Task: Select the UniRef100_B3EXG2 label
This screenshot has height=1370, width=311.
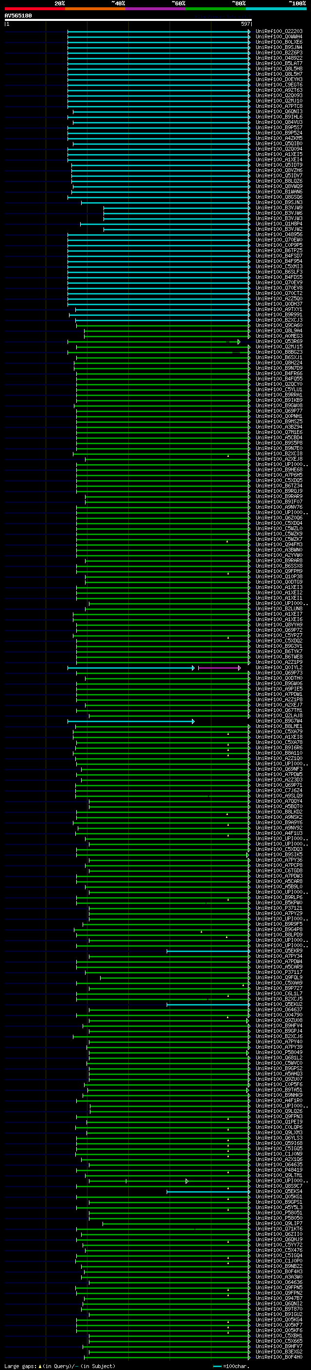Action: click(x=279, y=1353)
